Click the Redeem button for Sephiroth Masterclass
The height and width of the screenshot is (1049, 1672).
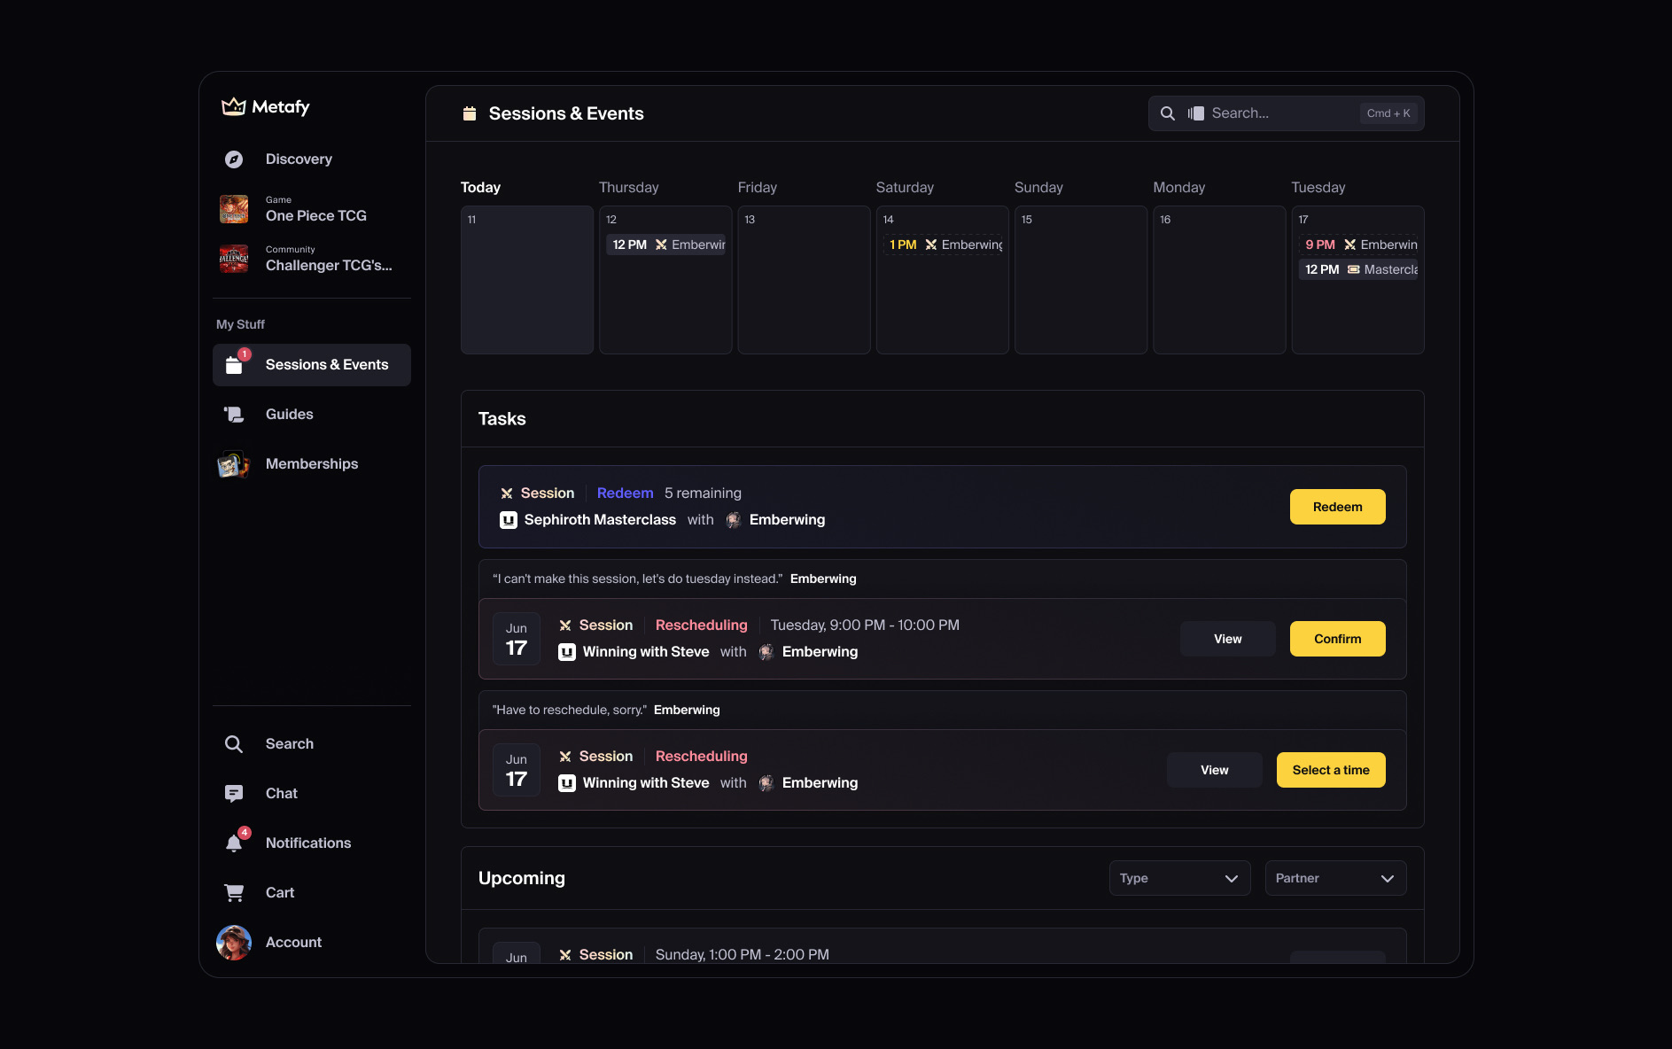click(1338, 507)
